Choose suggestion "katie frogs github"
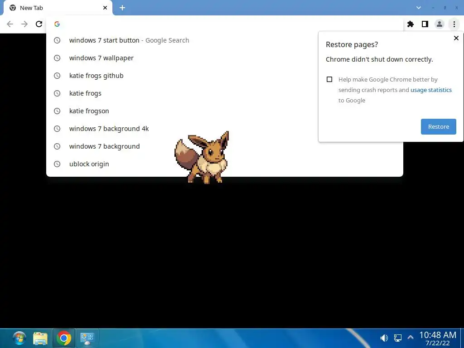The image size is (464, 348). coord(225,76)
